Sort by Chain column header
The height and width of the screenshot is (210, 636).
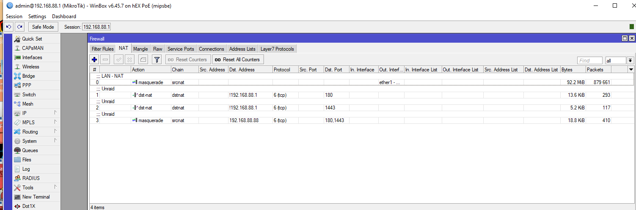(184, 70)
